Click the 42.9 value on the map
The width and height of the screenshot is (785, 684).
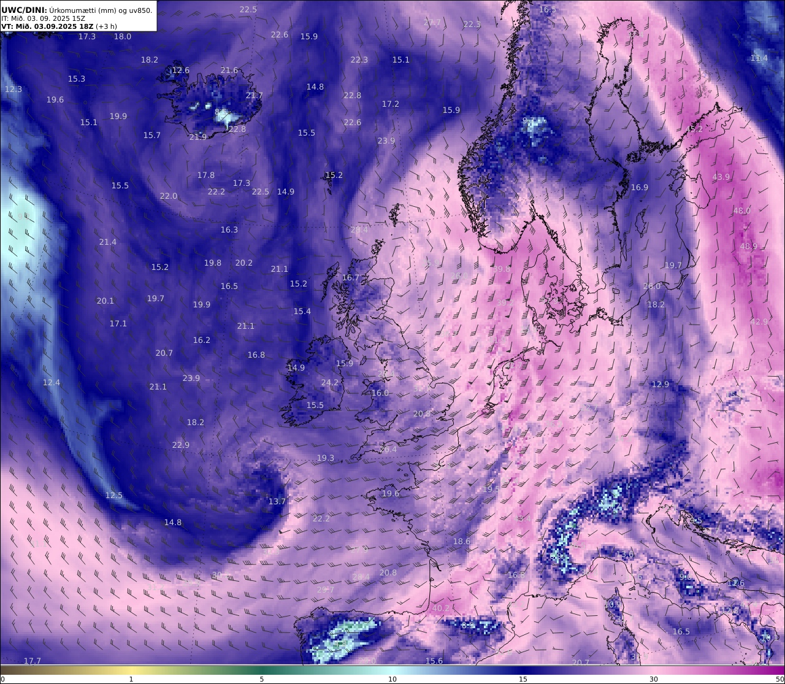point(759,321)
